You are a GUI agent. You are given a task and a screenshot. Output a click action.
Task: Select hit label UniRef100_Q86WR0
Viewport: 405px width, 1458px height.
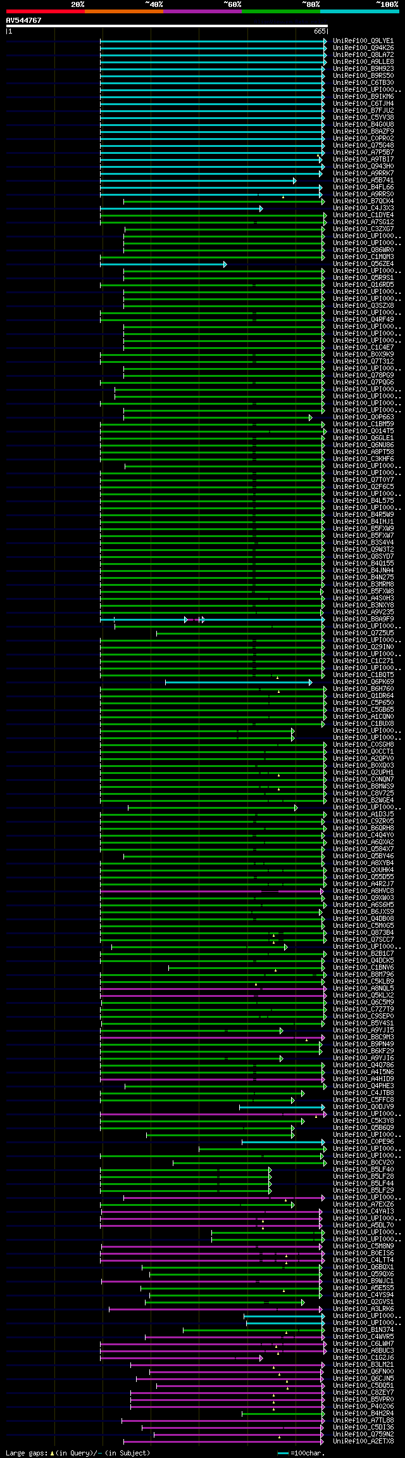(363, 250)
